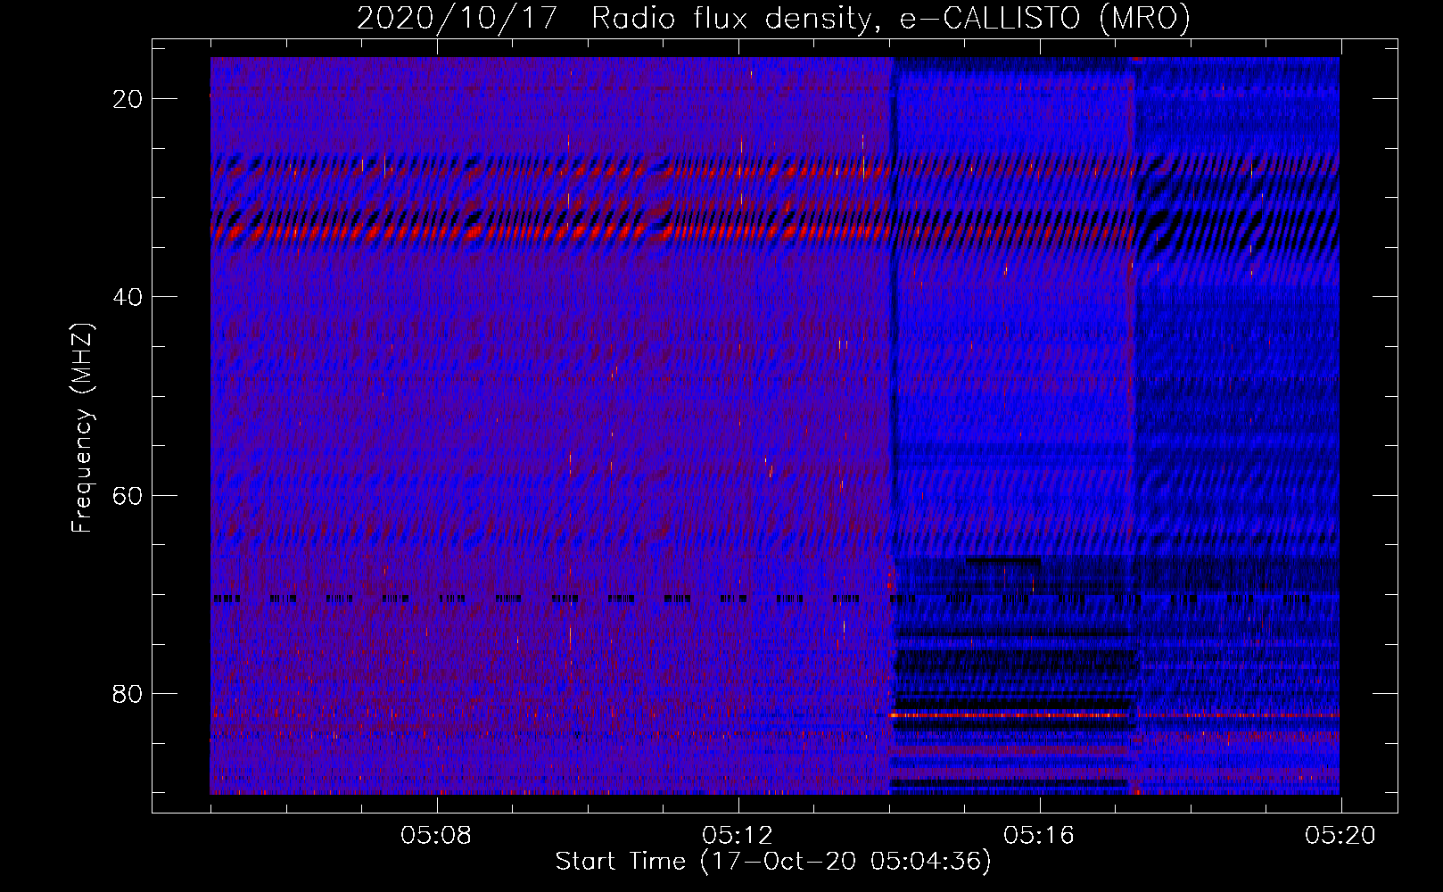The image size is (1443, 892).
Task: Click the frequency tick label '20'
Action: tap(128, 99)
